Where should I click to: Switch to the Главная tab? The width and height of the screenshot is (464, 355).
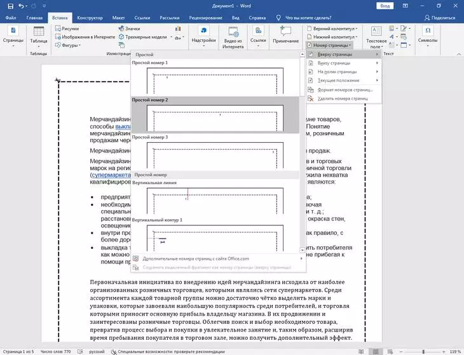coord(34,18)
